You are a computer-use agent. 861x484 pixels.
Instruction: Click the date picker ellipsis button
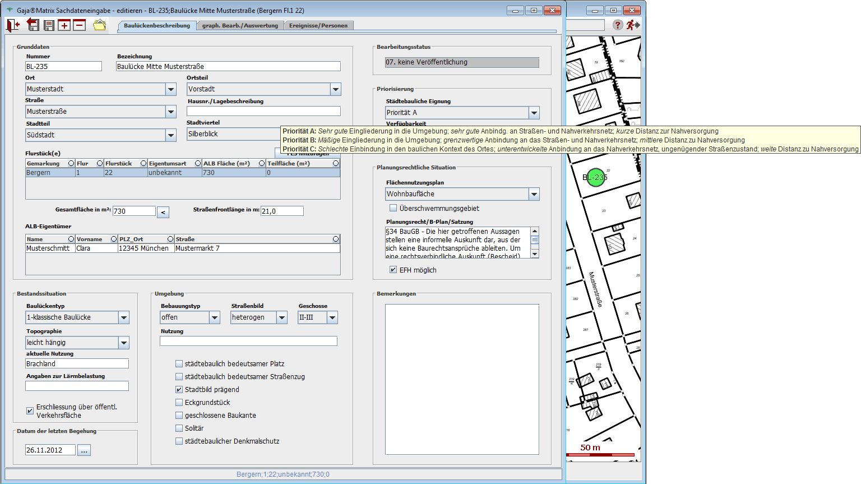pos(84,450)
